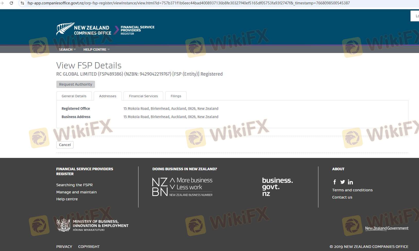
Task: Reload the page with browser refresh icon
Action: pyautogui.click(x=11, y=3)
